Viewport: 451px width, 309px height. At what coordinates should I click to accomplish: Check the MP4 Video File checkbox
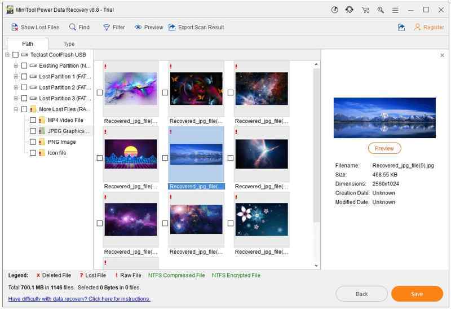pos(33,120)
